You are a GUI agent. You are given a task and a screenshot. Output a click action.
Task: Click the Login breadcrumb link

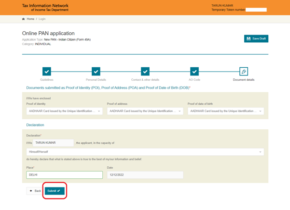point(42,19)
